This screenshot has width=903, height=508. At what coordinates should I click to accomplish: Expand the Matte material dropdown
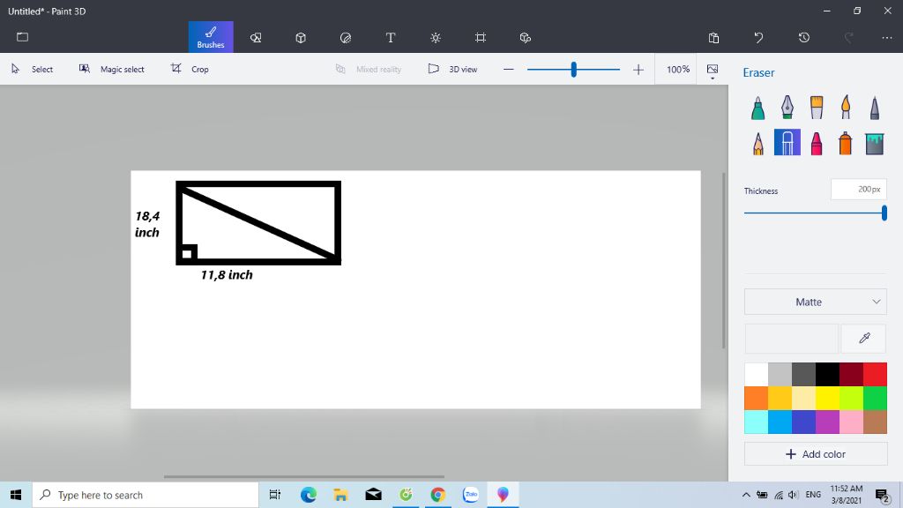pyautogui.click(x=816, y=302)
